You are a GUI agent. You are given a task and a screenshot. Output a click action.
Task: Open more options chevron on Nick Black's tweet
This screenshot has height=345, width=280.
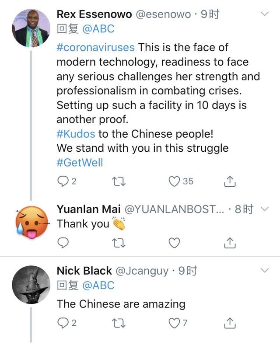(265, 271)
